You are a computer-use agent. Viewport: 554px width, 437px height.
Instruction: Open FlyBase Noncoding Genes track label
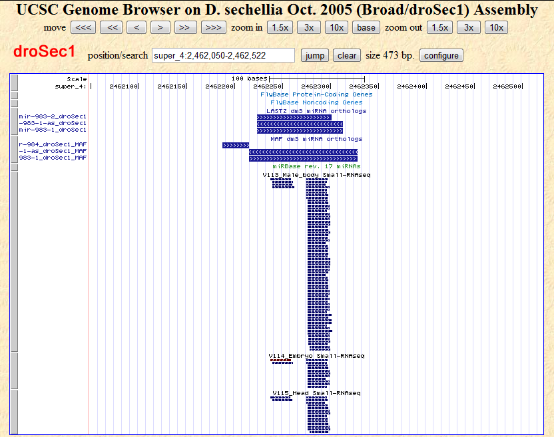(316, 102)
